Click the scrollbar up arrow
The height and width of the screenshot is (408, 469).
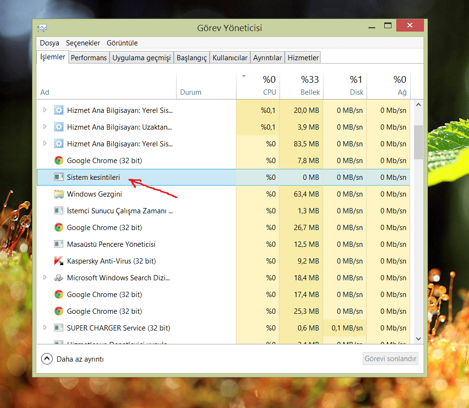click(418, 105)
